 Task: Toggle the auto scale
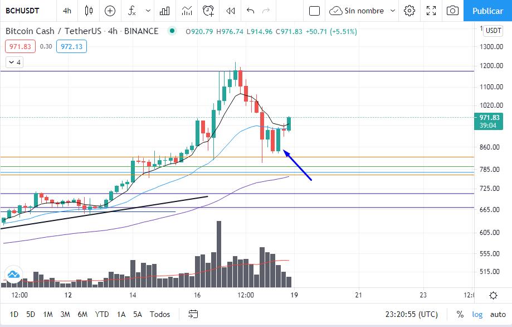(x=498, y=314)
